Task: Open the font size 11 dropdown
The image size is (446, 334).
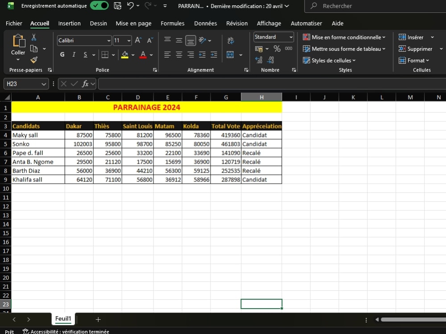Action: click(129, 41)
